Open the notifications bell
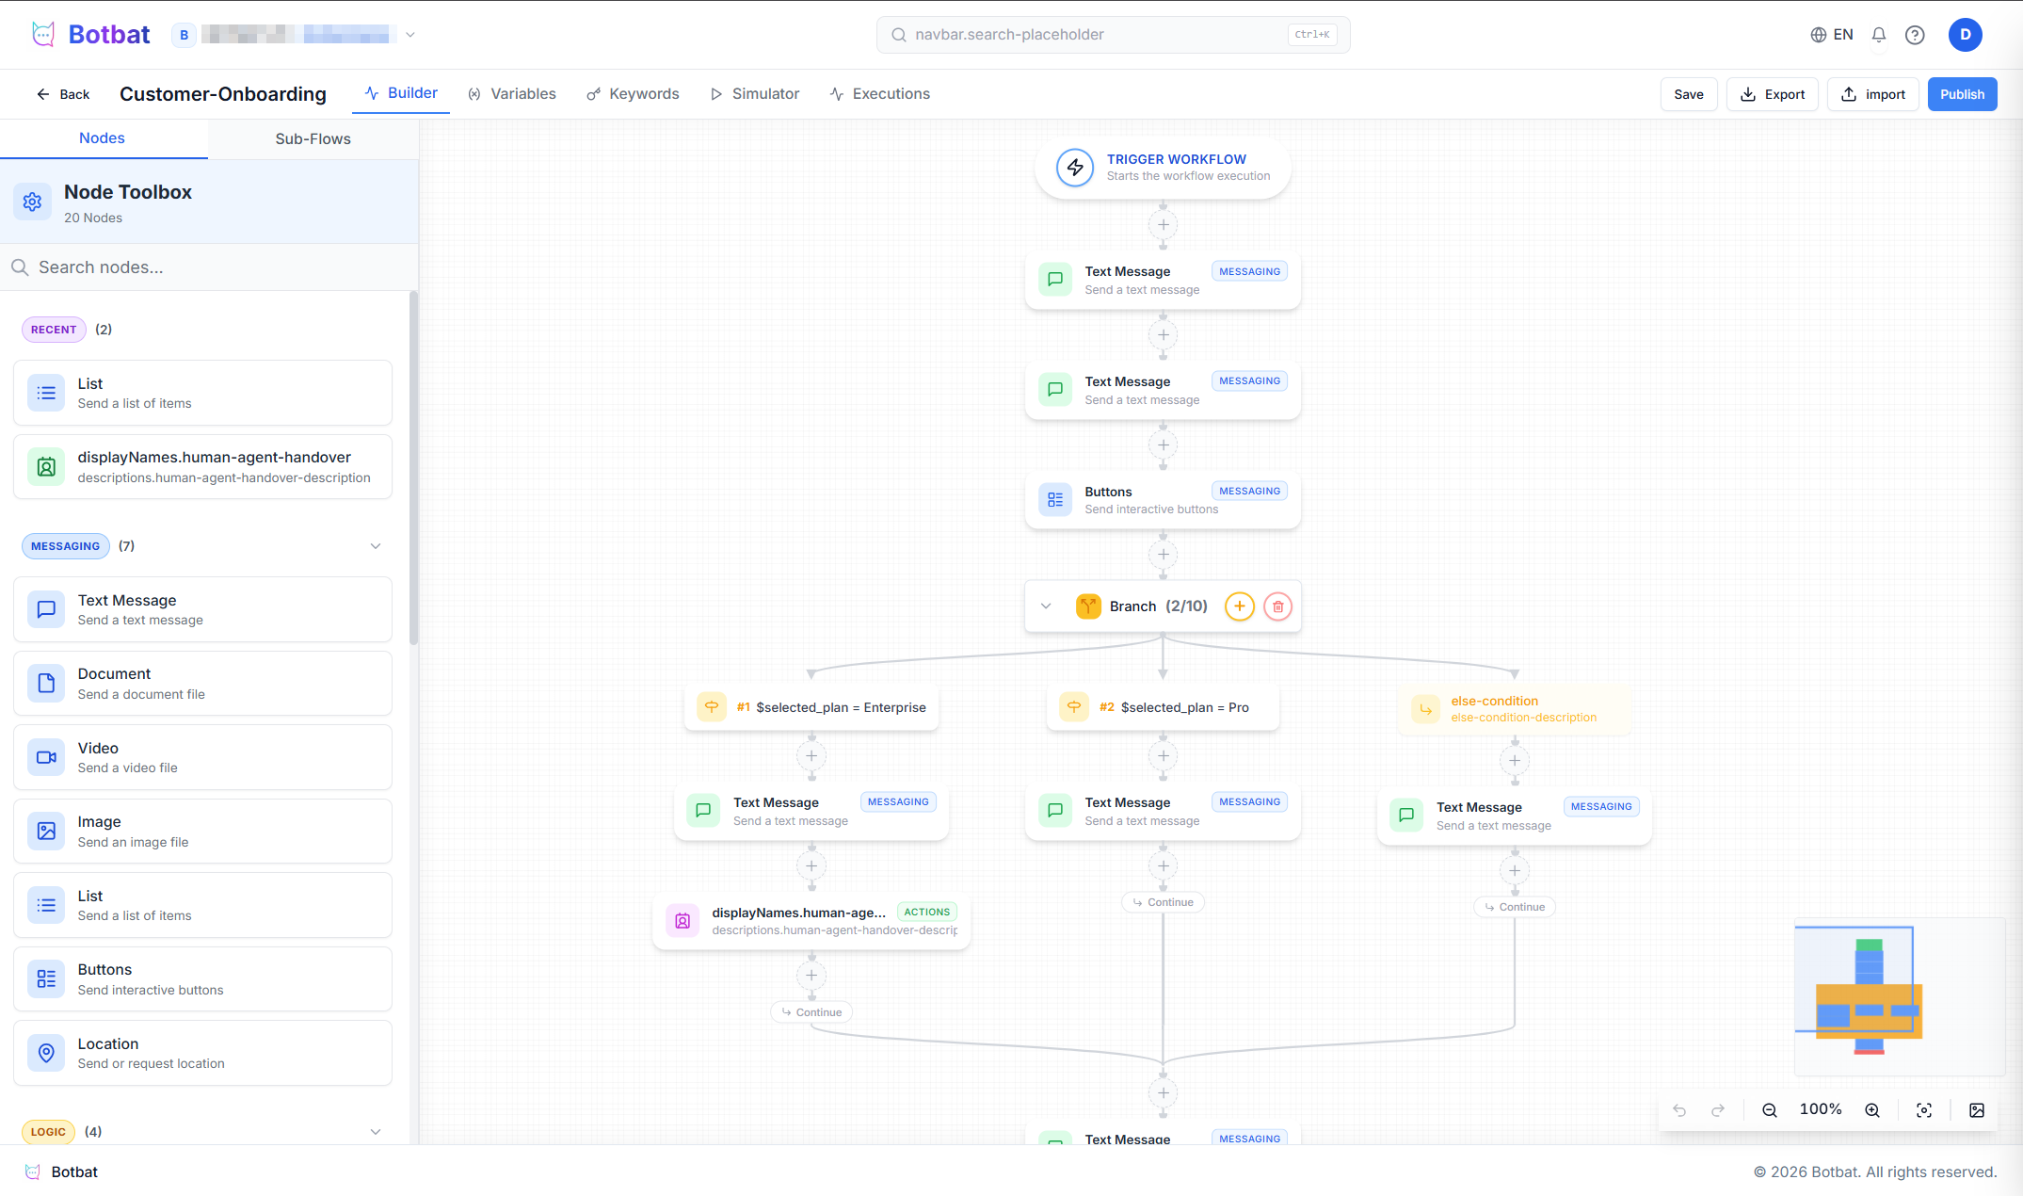2023x1196 pixels. (1878, 35)
